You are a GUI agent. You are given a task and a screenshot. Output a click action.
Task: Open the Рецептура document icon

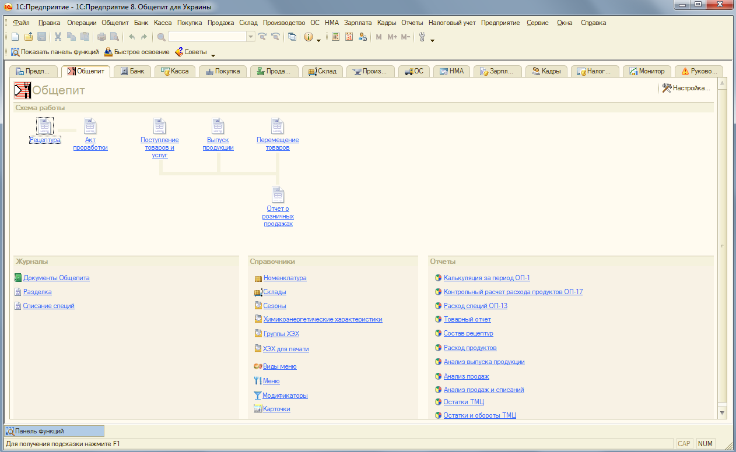coord(45,126)
